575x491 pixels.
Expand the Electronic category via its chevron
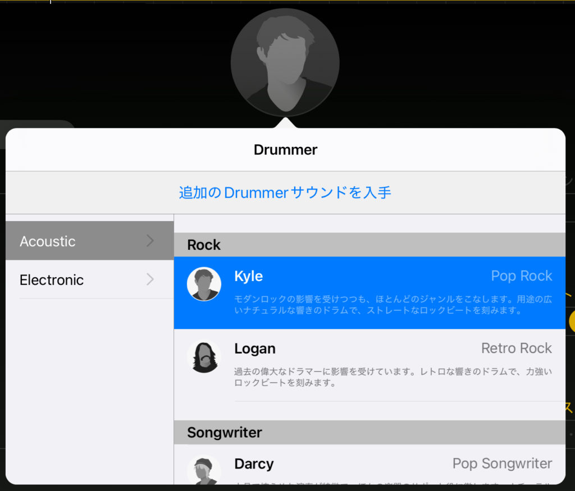(x=149, y=279)
